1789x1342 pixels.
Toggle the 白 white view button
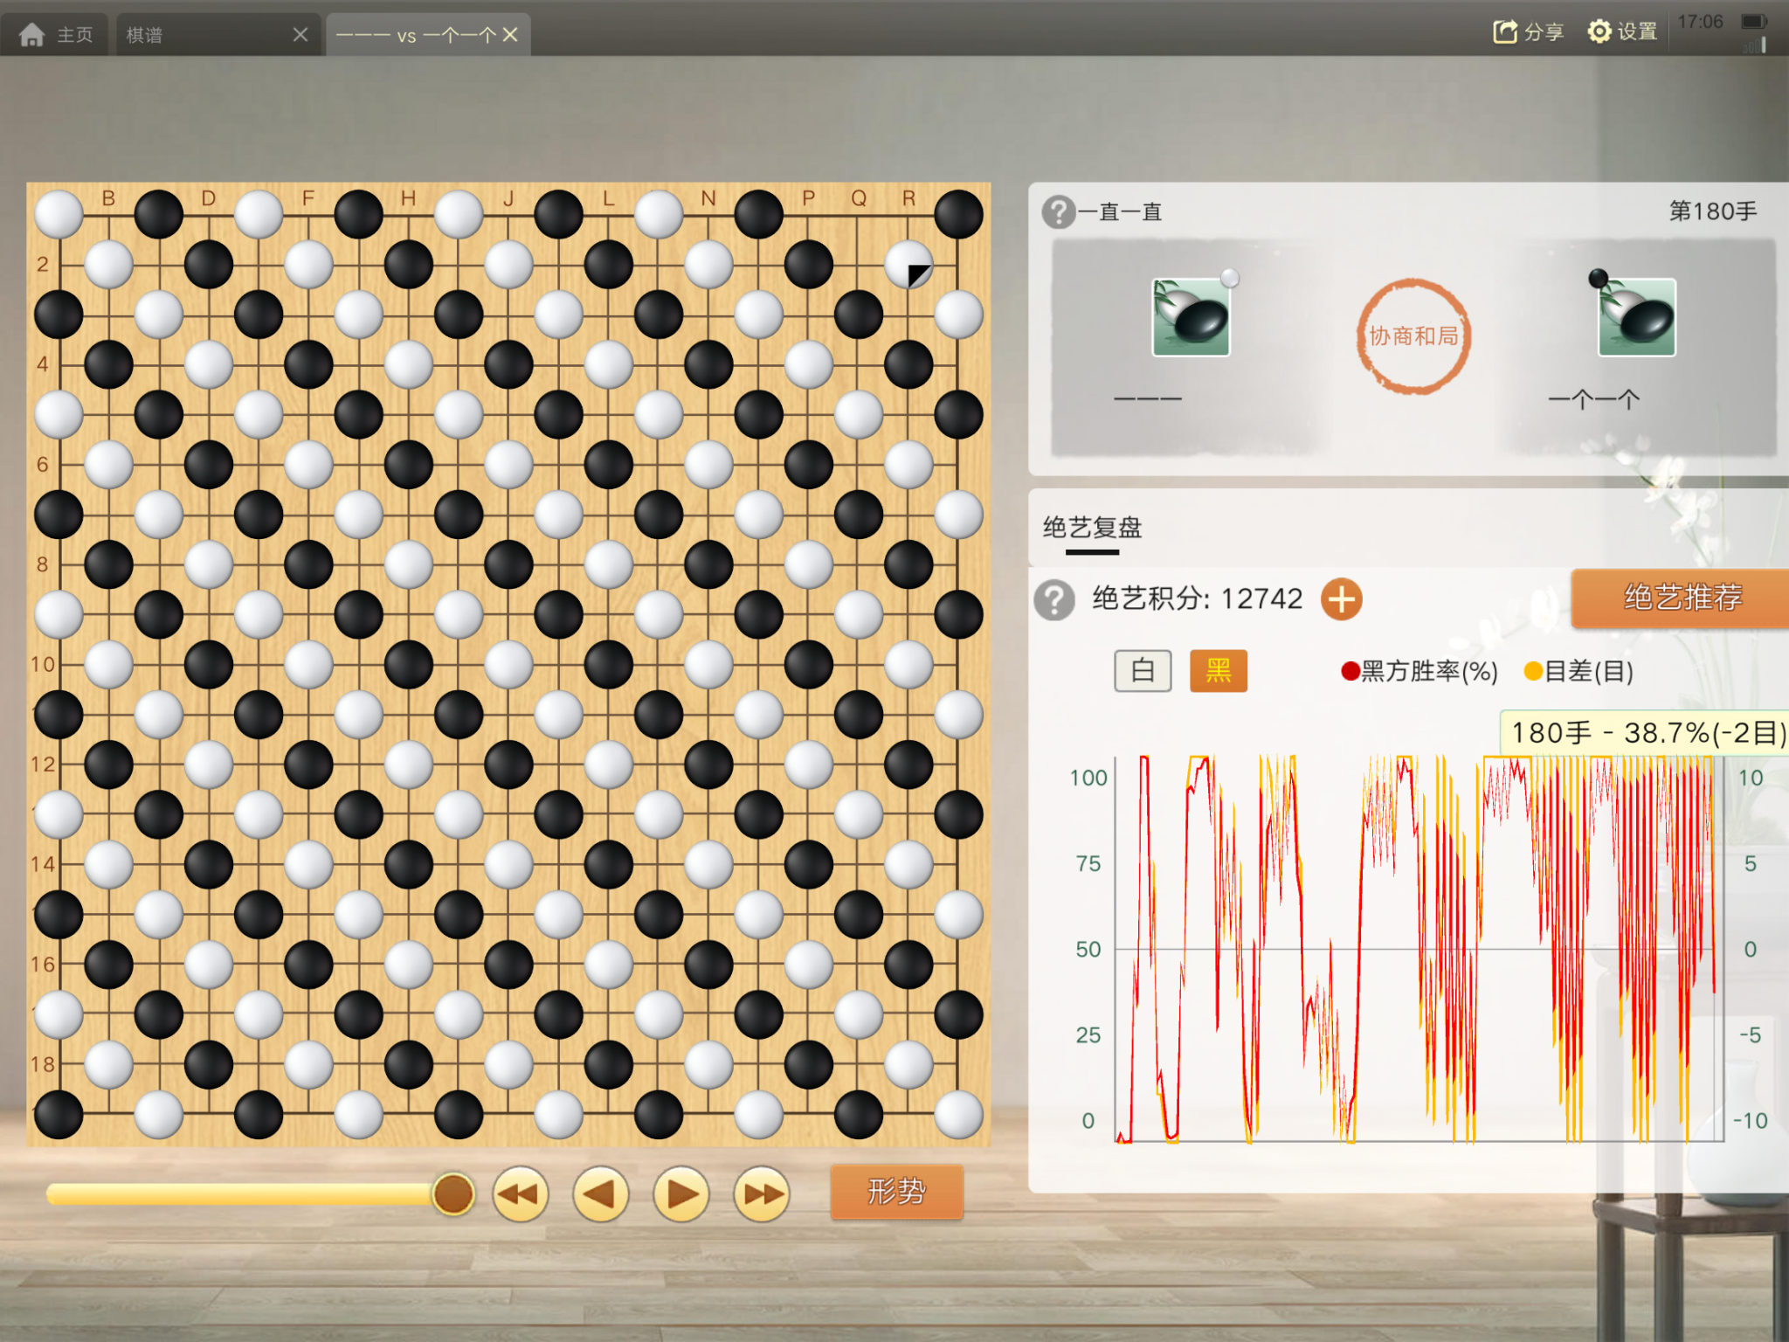[1143, 671]
